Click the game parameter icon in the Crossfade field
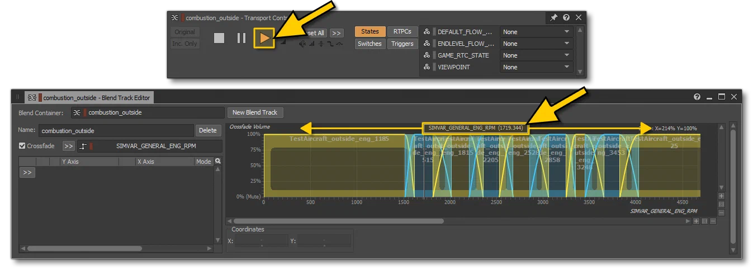Image resolution: width=753 pixels, height=270 pixels. click(x=83, y=146)
